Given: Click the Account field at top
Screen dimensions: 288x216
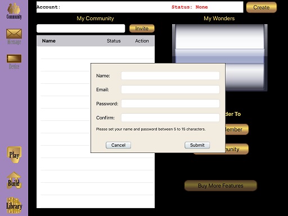Looking at the screenshot, I should pyautogui.click(x=139, y=7).
